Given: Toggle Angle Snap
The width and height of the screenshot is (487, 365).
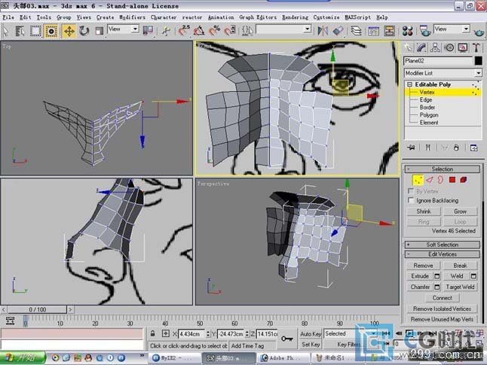Looking at the screenshot, I should click(199, 31).
